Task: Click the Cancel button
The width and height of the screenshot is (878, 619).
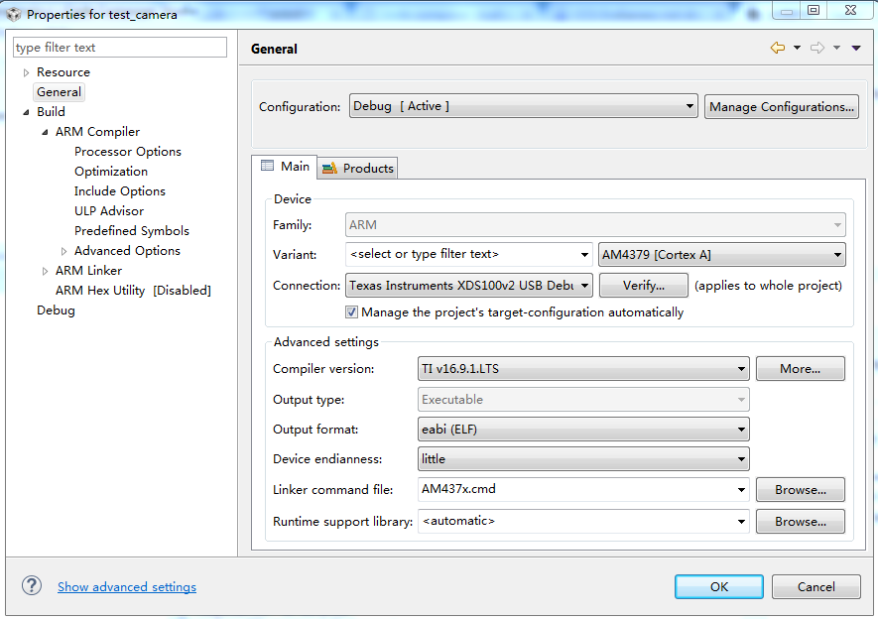Action: (815, 586)
